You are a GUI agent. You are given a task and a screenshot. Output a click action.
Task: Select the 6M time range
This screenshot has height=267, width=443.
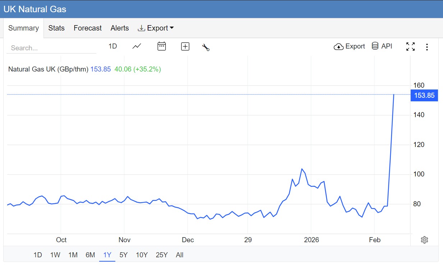tap(90, 255)
